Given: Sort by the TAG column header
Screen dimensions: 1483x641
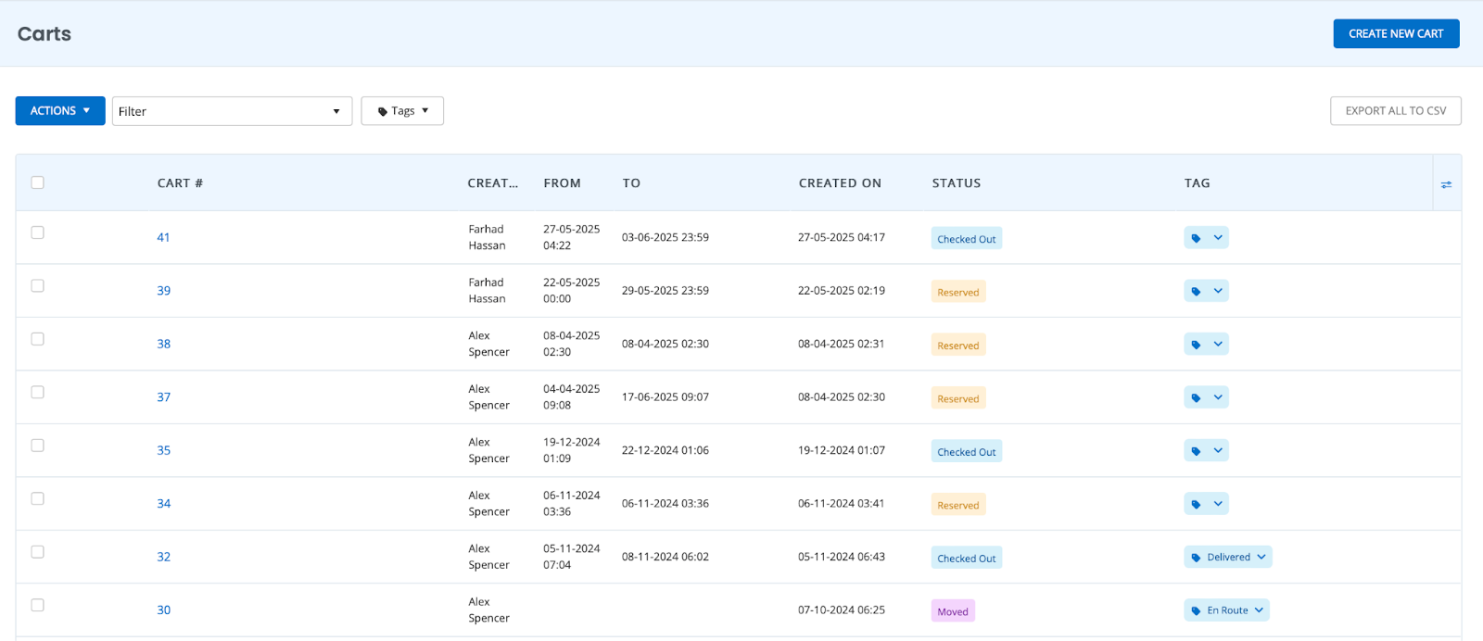Looking at the screenshot, I should [x=1198, y=183].
